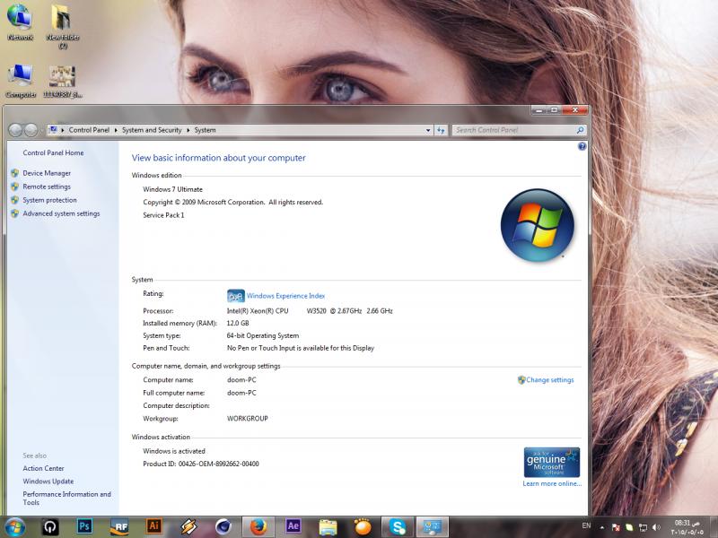Open the volume speaker tray icon
This screenshot has width=718, height=538.
656,527
